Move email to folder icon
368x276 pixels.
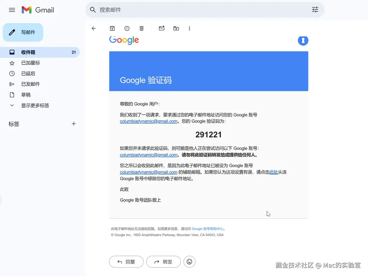(x=176, y=28)
